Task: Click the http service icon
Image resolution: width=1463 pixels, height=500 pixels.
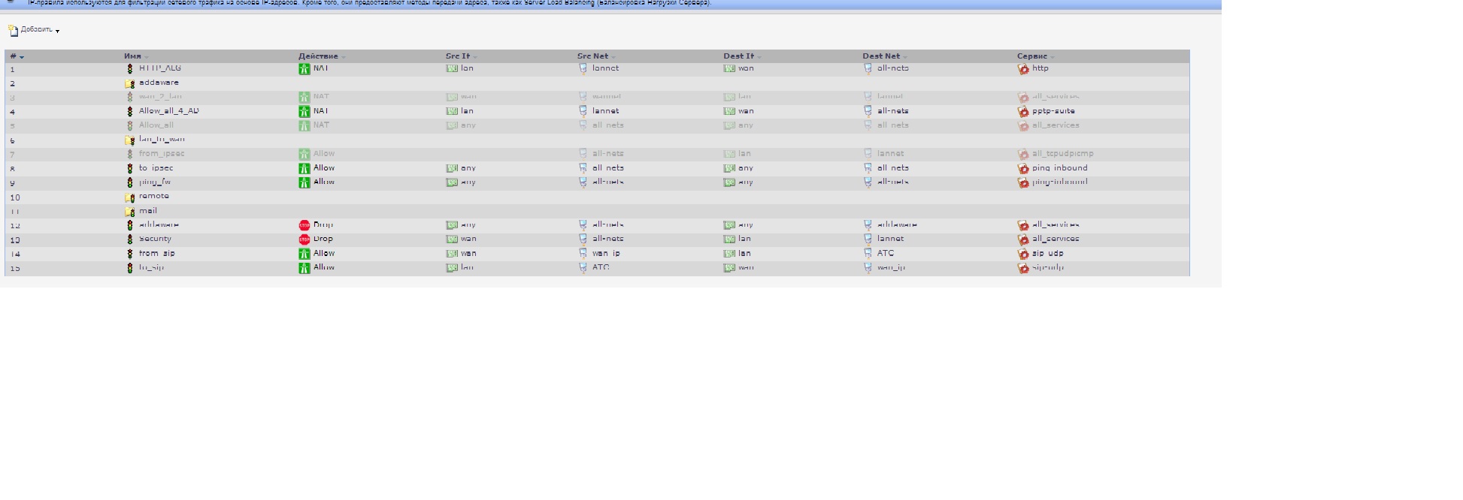Action: pos(1022,69)
